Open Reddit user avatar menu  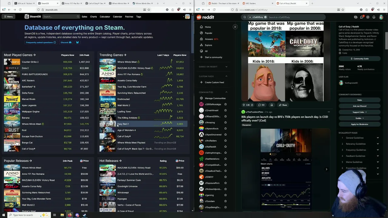point(381,17)
